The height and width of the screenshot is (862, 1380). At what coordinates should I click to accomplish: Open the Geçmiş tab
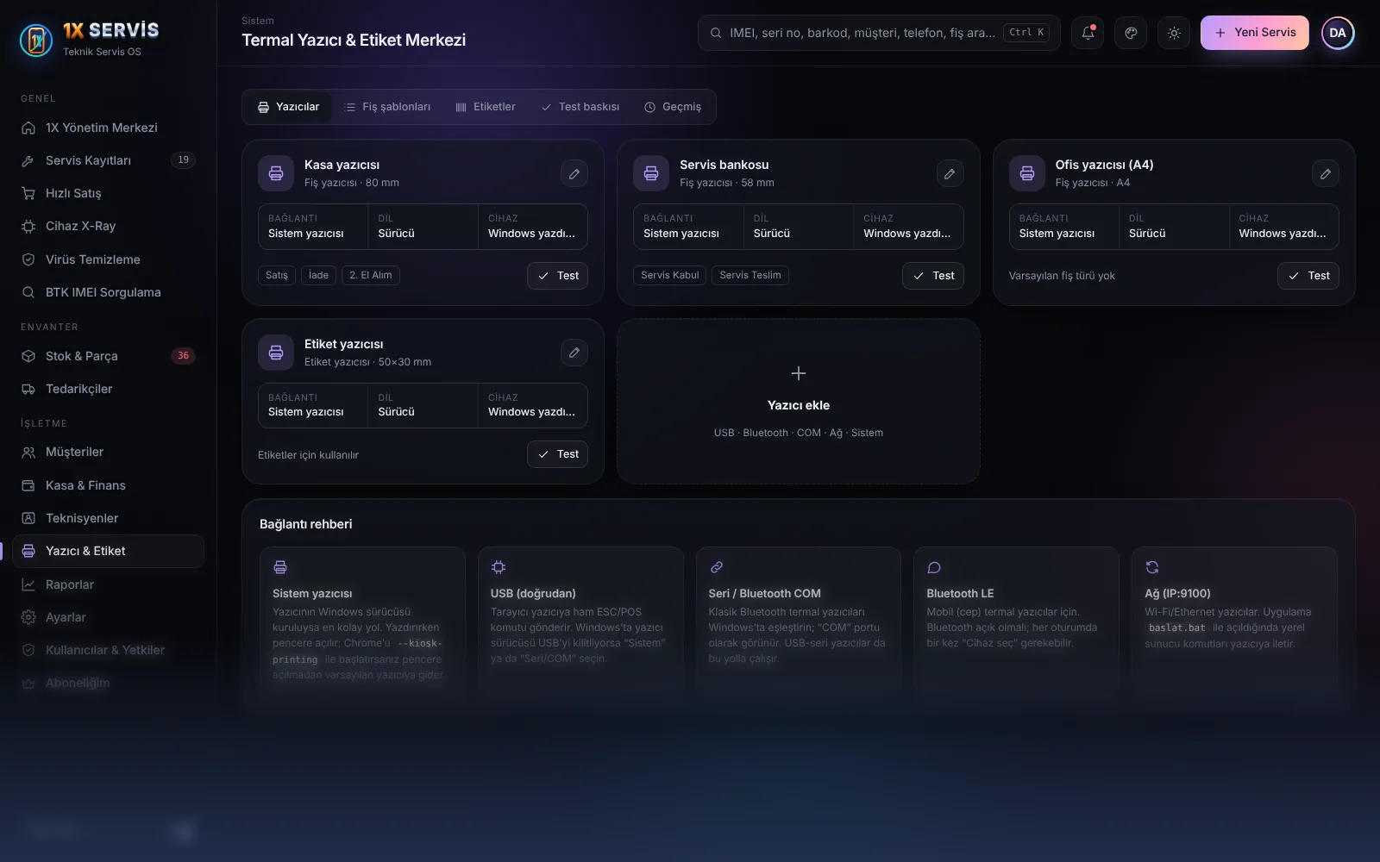point(673,107)
